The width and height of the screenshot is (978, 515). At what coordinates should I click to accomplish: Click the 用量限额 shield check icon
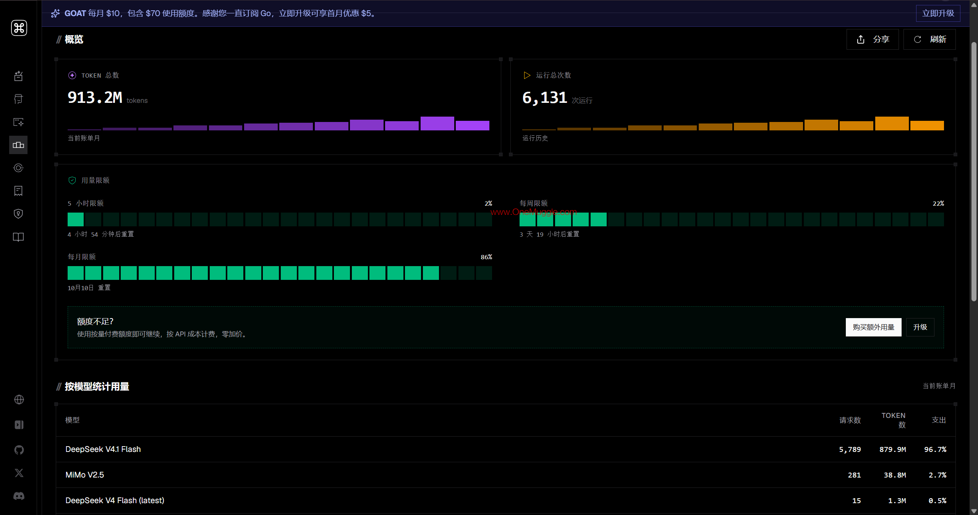(x=72, y=180)
